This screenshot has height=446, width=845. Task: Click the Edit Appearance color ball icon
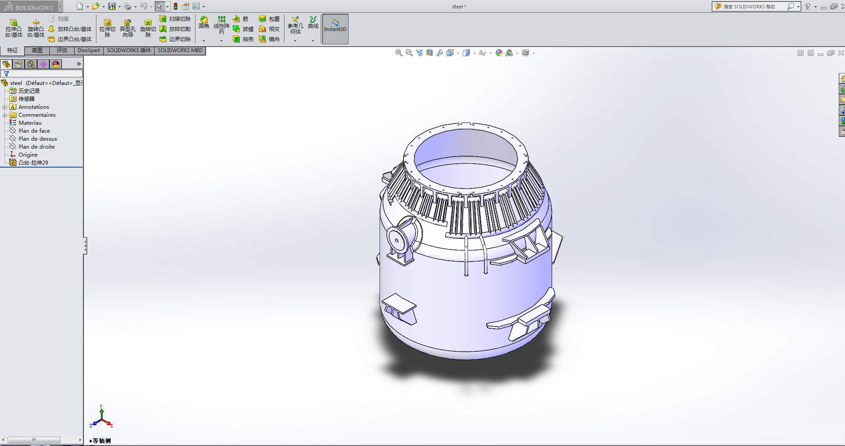499,53
